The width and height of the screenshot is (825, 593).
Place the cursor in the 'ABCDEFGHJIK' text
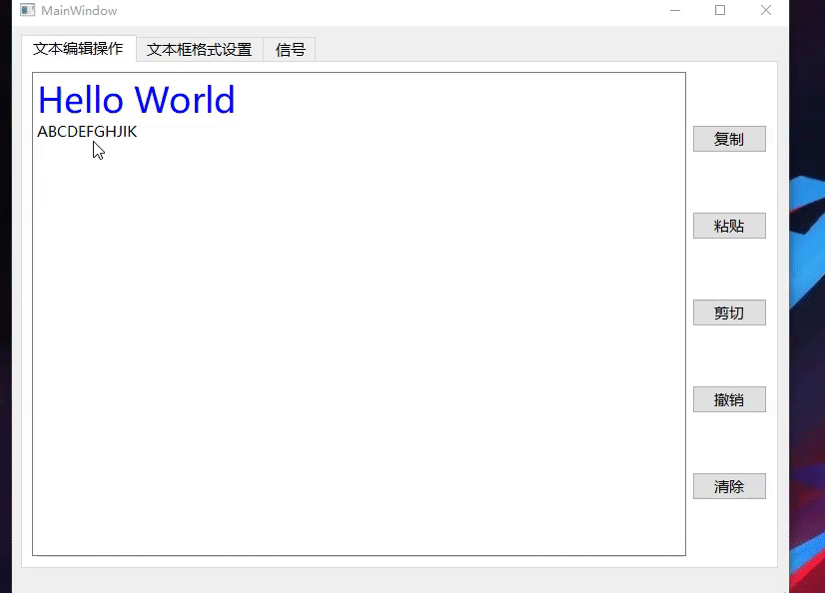click(87, 131)
